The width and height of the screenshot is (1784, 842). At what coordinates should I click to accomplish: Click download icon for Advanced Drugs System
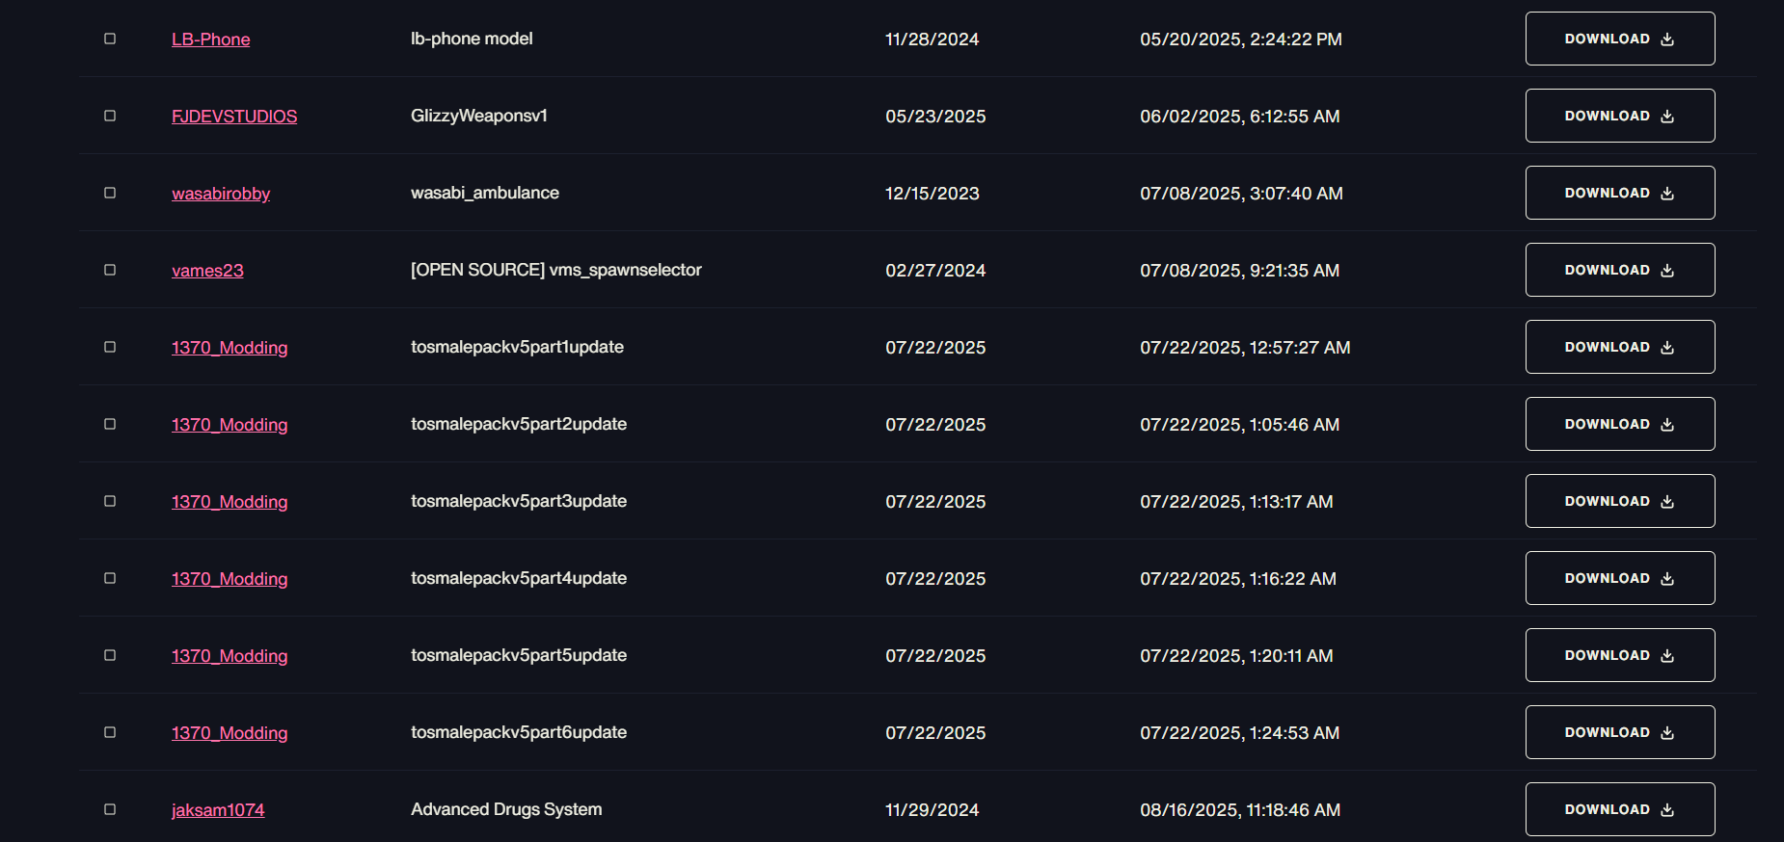pyautogui.click(x=1667, y=810)
